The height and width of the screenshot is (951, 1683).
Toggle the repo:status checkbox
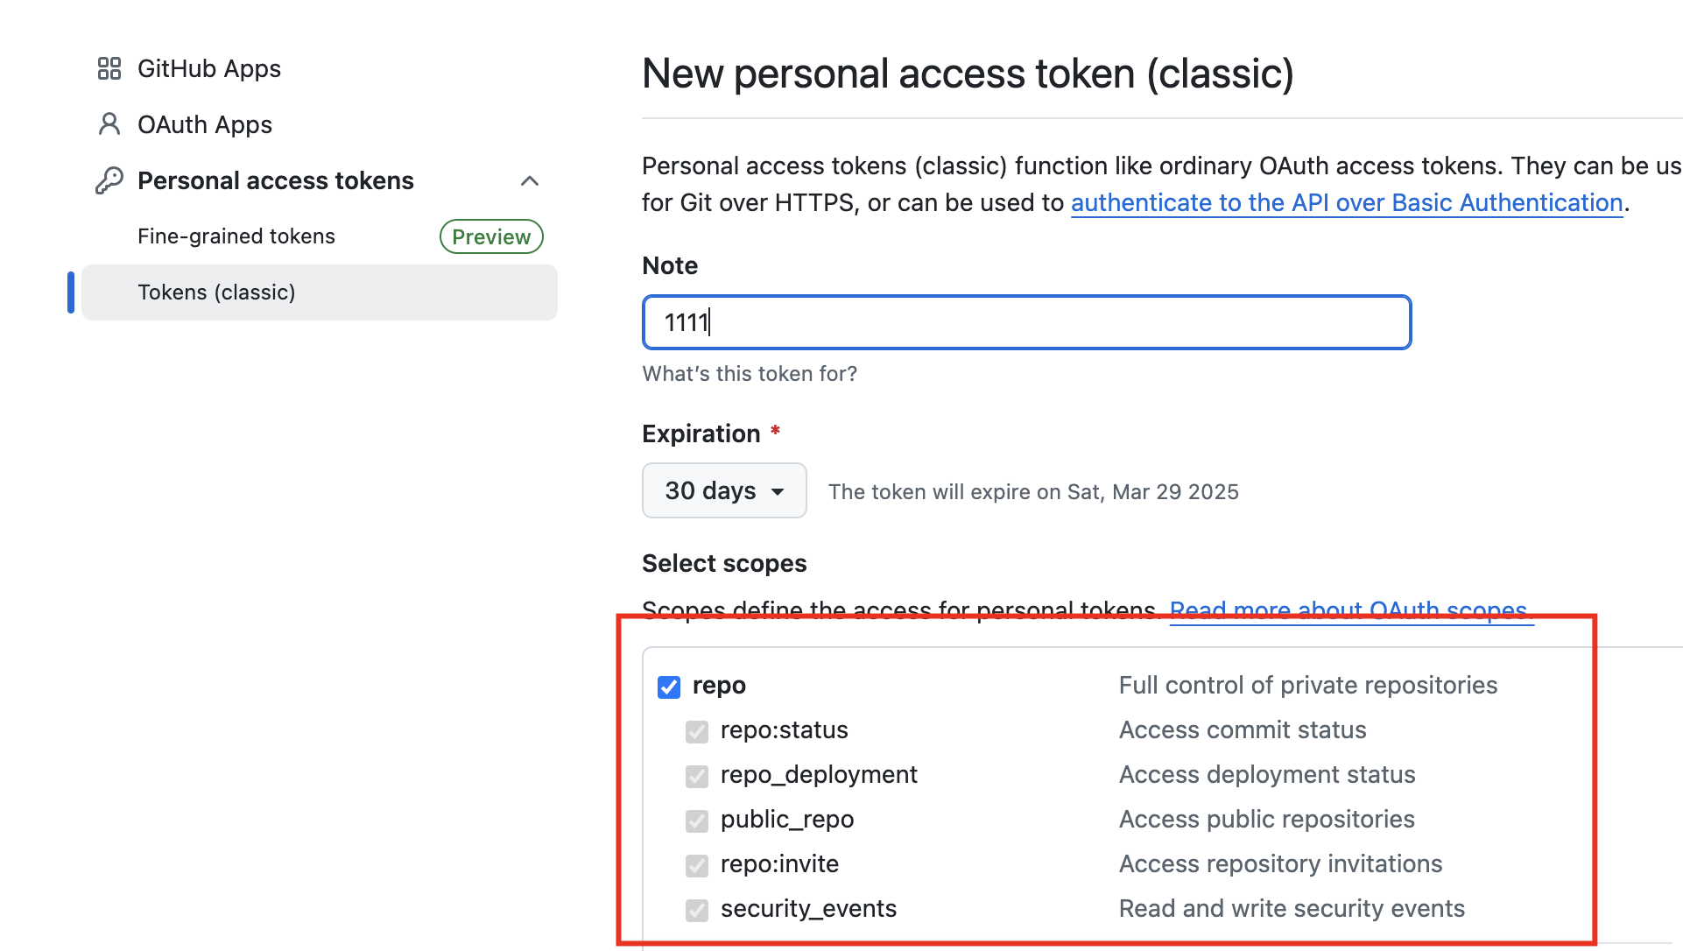[x=697, y=731]
